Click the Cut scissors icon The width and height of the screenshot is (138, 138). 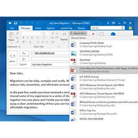pos(18,33)
